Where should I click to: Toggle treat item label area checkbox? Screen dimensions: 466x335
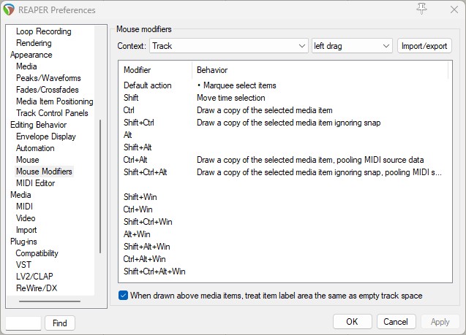(123, 296)
